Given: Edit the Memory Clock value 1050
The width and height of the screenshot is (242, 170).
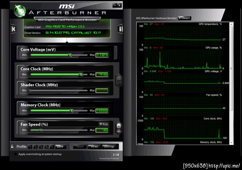Looking at the screenshot, I should 102,111.
